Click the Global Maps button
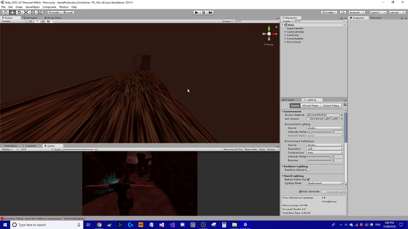 point(310,106)
